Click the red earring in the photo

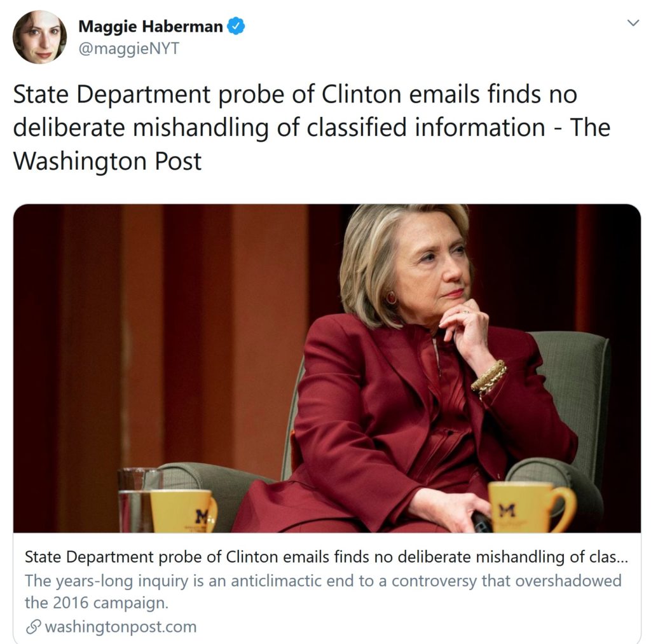(392, 298)
